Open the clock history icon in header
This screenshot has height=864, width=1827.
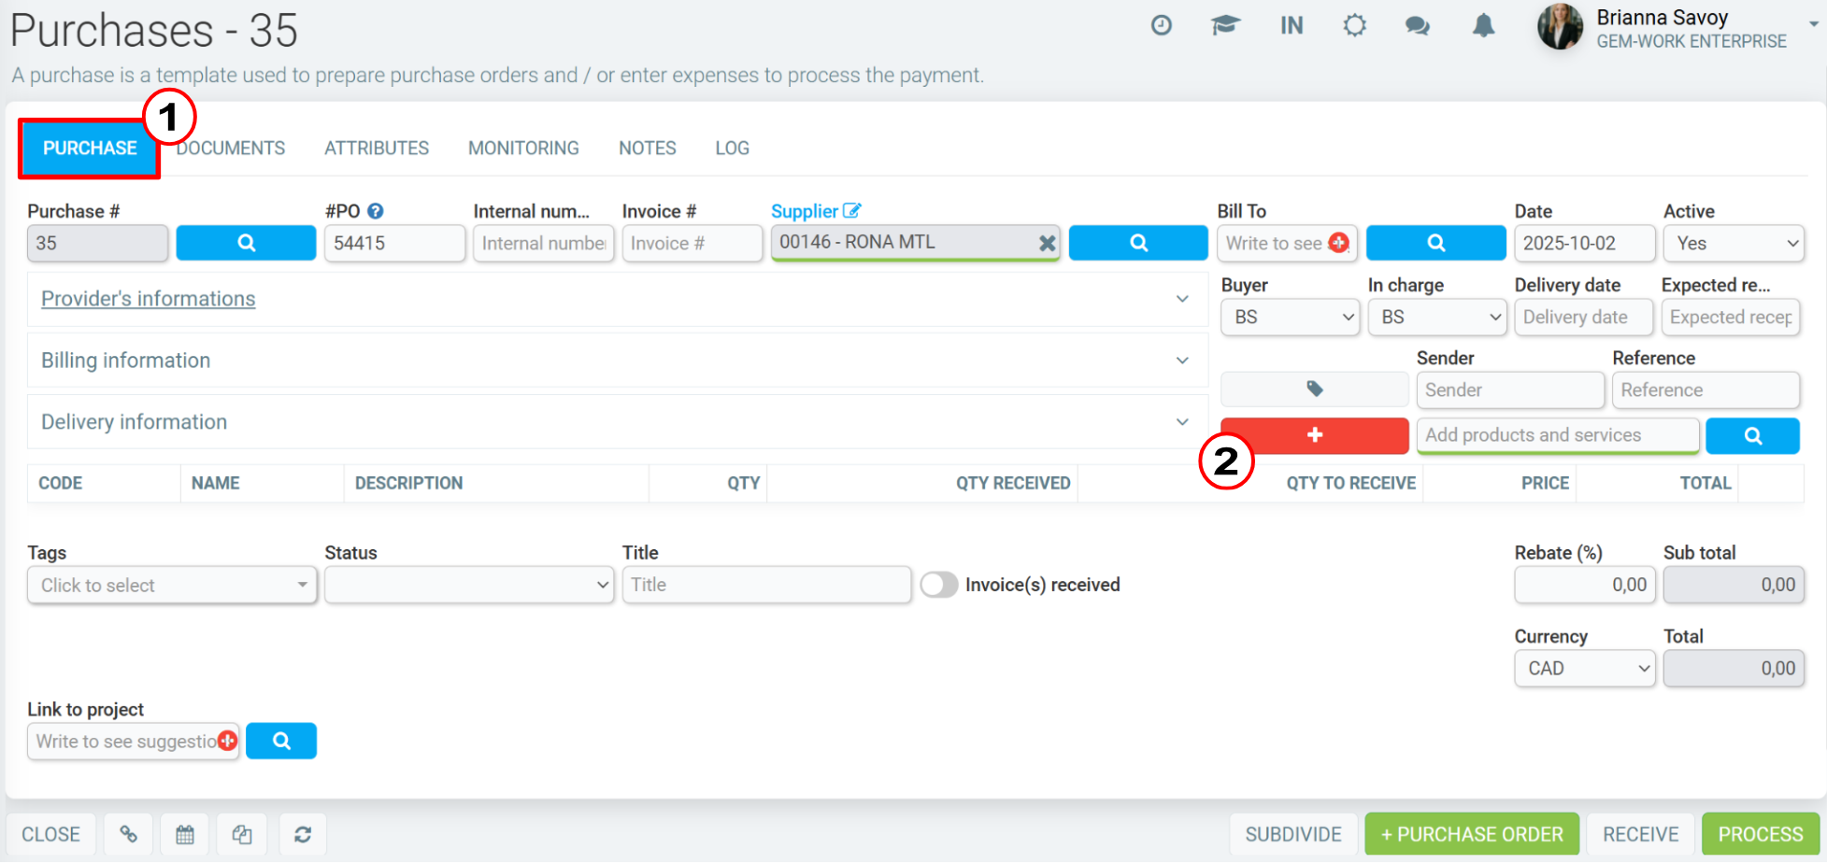click(x=1161, y=25)
